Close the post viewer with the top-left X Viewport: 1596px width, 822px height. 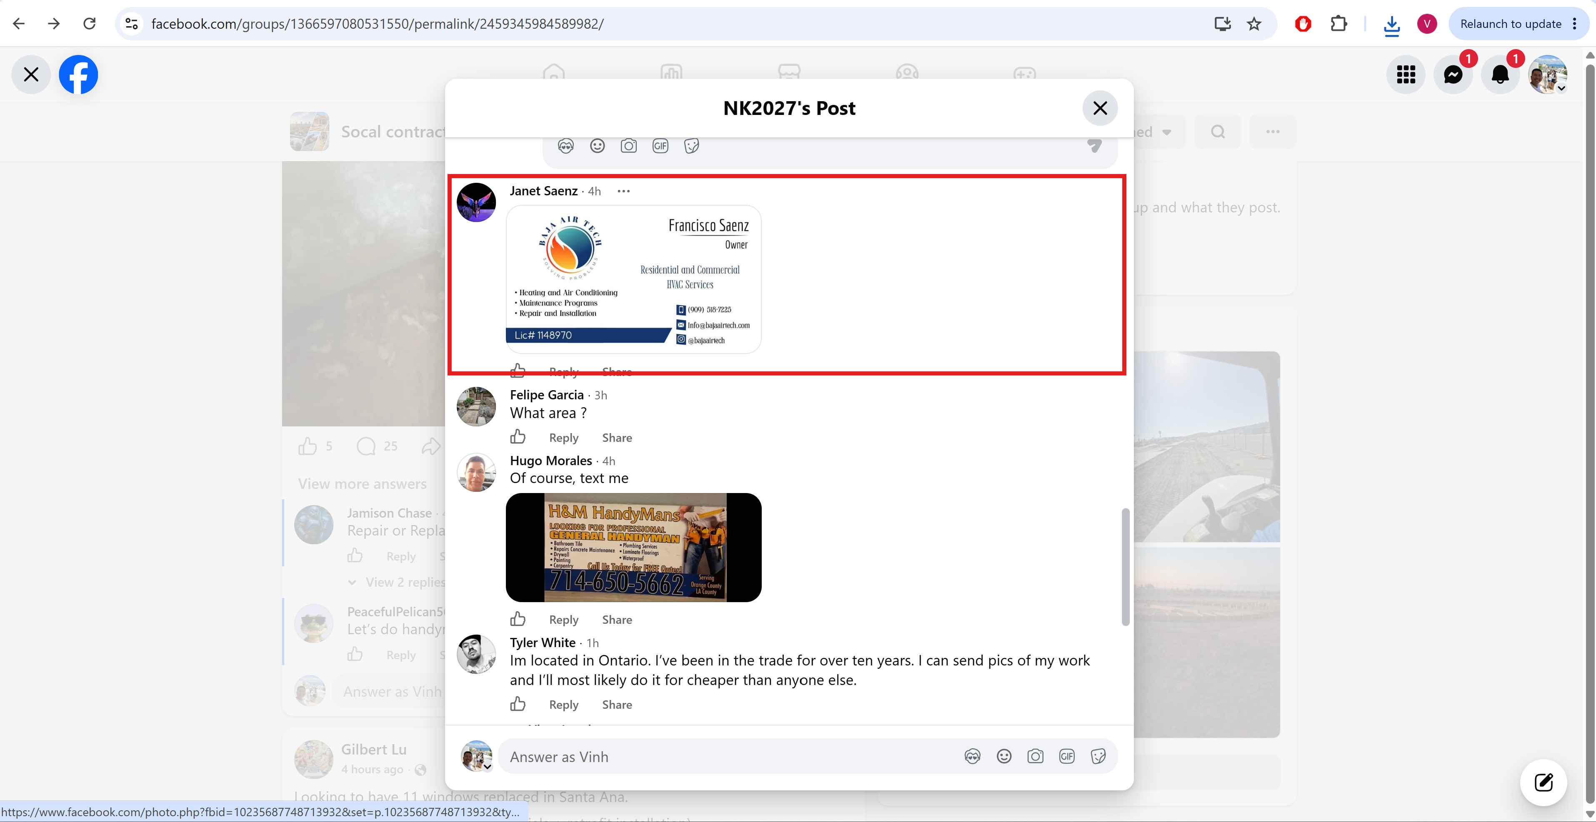31,74
